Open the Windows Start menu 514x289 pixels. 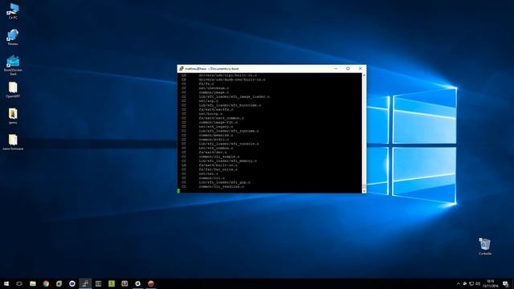pos(6,283)
